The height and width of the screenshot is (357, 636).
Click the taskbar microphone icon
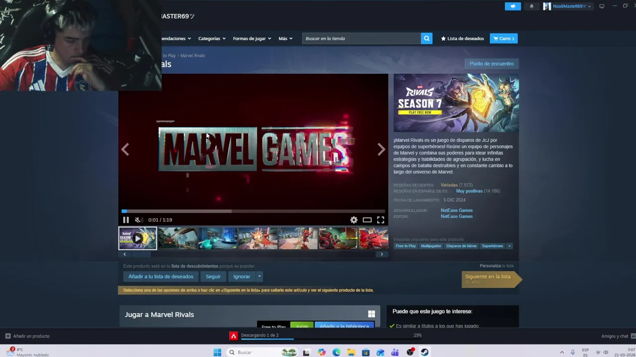pos(572,352)
